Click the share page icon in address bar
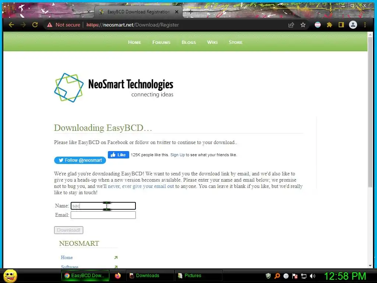The height and width of the screenshot is (283, 377). pos(291,25)
